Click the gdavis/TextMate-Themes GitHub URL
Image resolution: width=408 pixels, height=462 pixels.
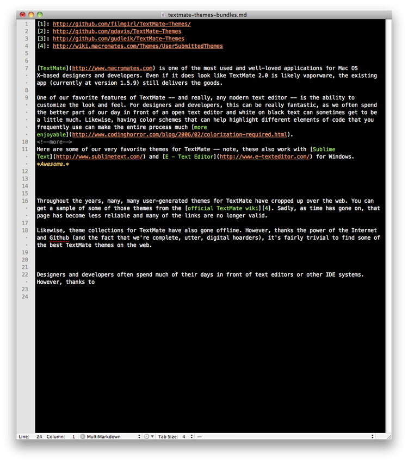click(117, 31)
